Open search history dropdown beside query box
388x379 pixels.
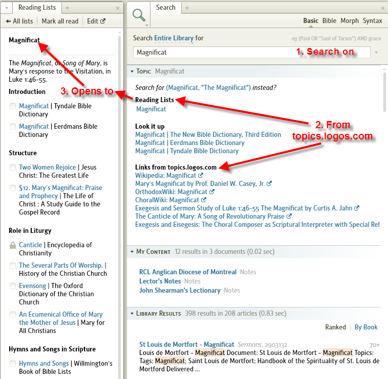tap(376, 52)
